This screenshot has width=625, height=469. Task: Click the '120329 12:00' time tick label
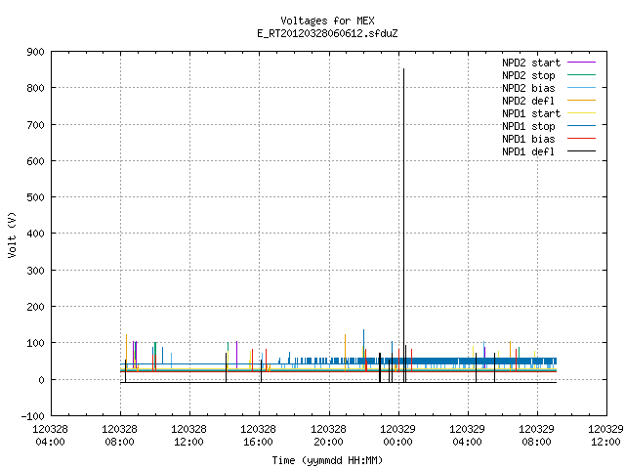point(605,436)
